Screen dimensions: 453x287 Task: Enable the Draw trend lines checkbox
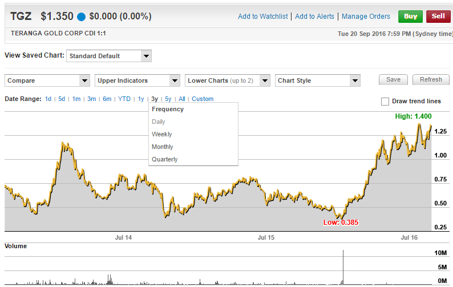385,102
